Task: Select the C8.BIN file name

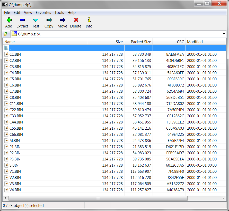Action: (15, 98)
